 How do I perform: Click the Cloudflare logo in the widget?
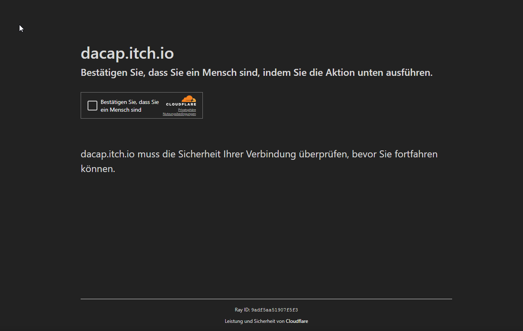(181, 101)
